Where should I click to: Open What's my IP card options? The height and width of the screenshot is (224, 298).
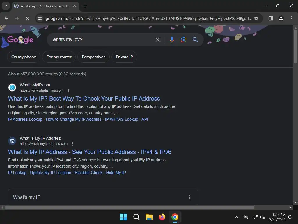(189, 197)
